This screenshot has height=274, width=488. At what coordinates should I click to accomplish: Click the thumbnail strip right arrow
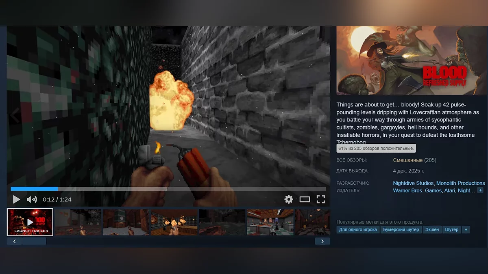click(322, 241)
